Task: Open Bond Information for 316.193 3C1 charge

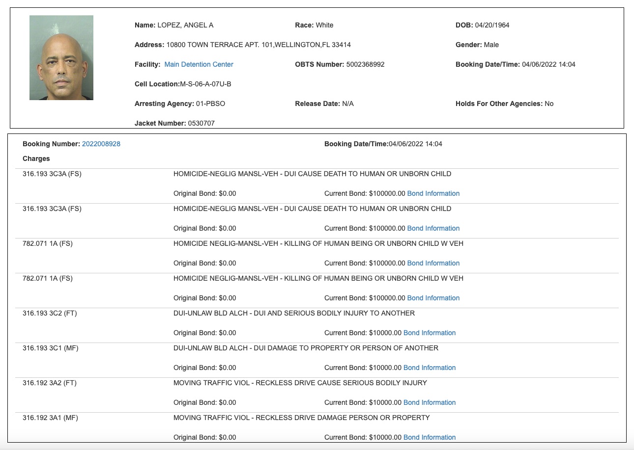Action: pyautogui.click(x=430, y=368)
